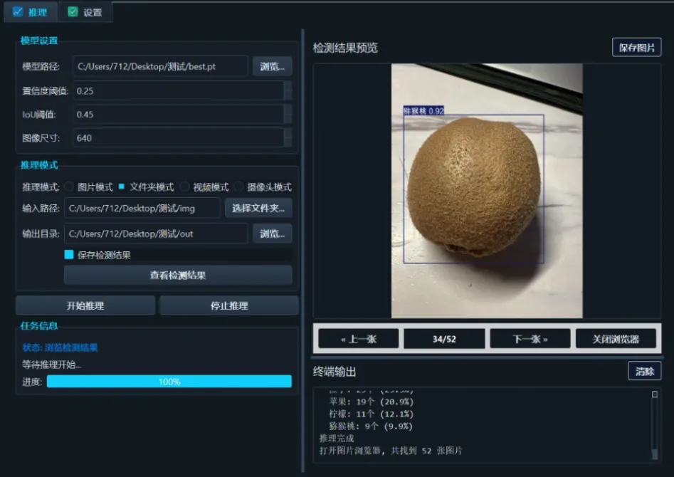Open 浏览 dialog for the output directory
This screenshot has width=674, height=477.
272,233
